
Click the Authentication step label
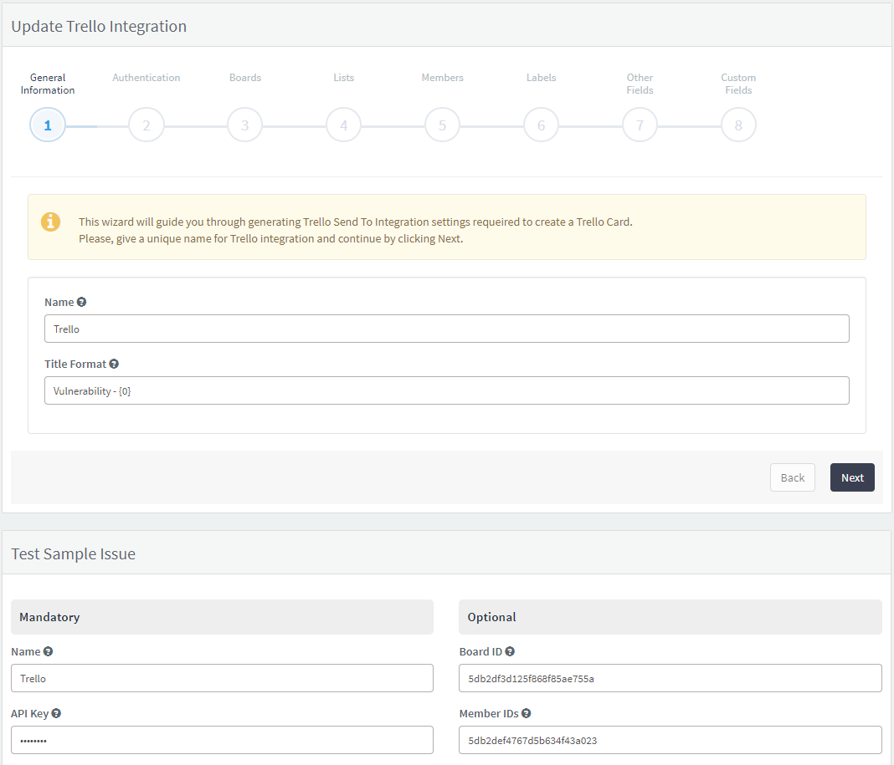click(146, 78)
